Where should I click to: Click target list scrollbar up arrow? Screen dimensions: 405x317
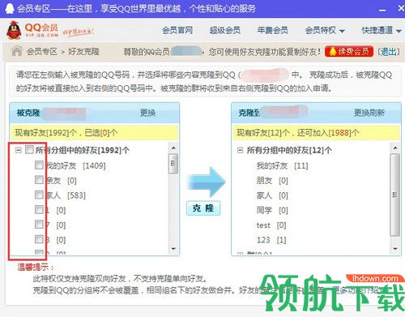(395, 148)
